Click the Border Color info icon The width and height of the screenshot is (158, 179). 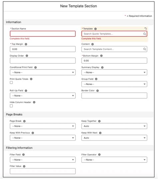tap(98, 91)
